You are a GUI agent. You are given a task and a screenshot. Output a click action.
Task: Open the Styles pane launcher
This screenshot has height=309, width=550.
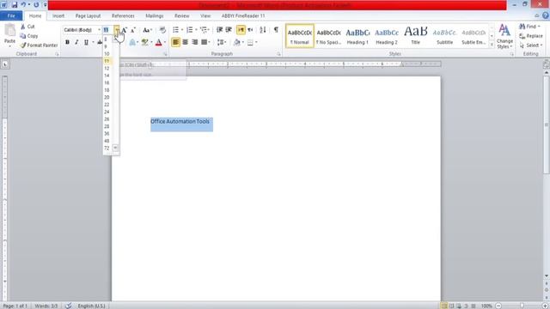512,54
